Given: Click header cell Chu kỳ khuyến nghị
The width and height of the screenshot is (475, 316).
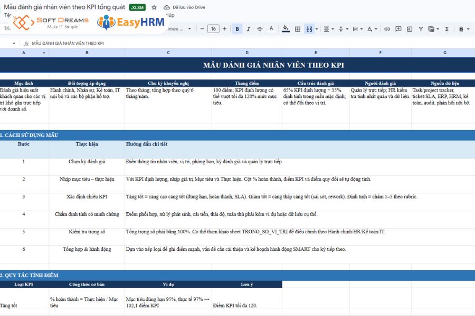Looking at the screenshot, I should [168, 83].
